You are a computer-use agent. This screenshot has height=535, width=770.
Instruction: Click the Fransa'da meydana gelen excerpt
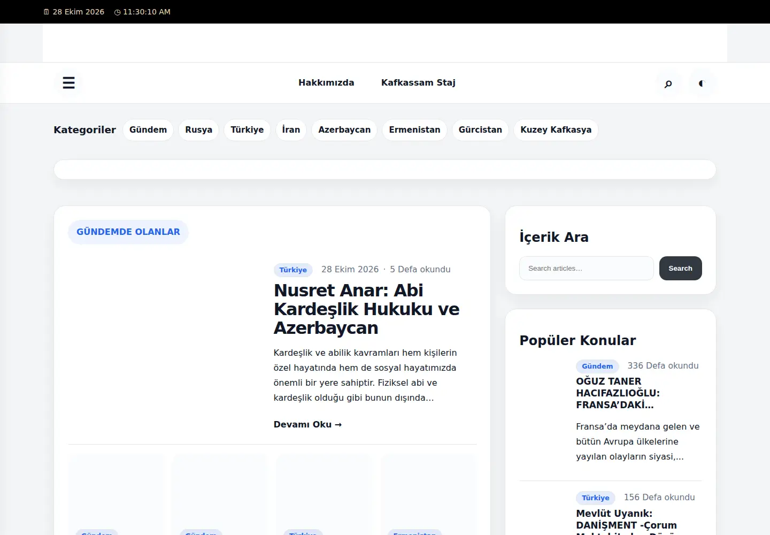[x=638, y=442]
